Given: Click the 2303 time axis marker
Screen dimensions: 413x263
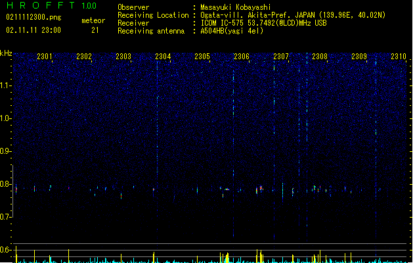Looking at the screenshot, I should pyautogui.click(x=123, y=56).
